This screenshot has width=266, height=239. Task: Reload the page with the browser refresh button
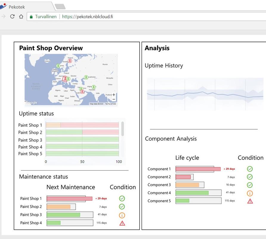[x=12, y=16]
